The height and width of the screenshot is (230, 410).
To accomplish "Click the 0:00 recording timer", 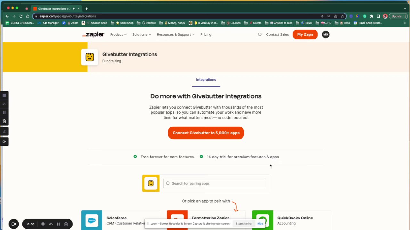I will [31, 224].
